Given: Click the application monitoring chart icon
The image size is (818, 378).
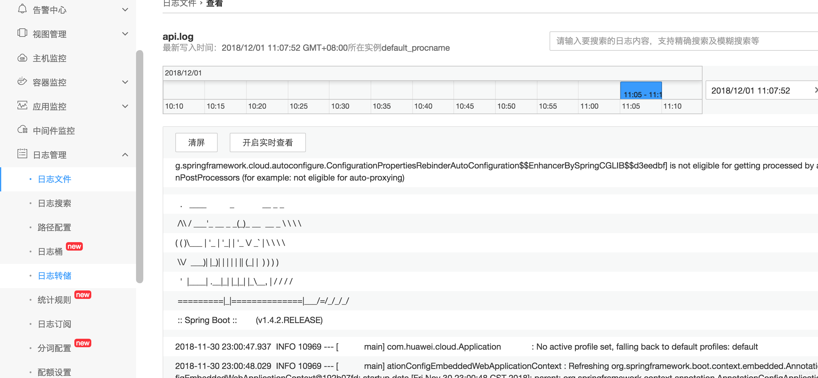Looking at the screenshot, I should (x=22, y=105).
